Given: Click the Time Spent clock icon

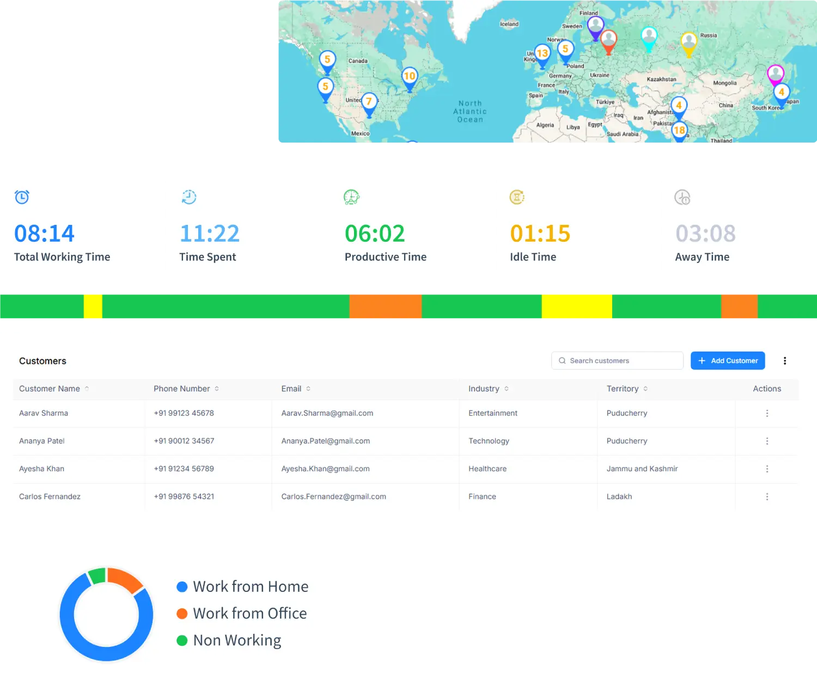Looking at the screenshot, I should coord(188,197).
